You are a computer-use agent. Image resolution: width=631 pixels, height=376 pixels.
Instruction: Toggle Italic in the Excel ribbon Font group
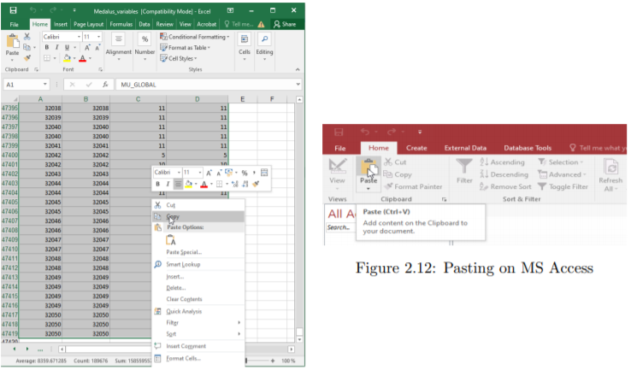tap(56, 48)
